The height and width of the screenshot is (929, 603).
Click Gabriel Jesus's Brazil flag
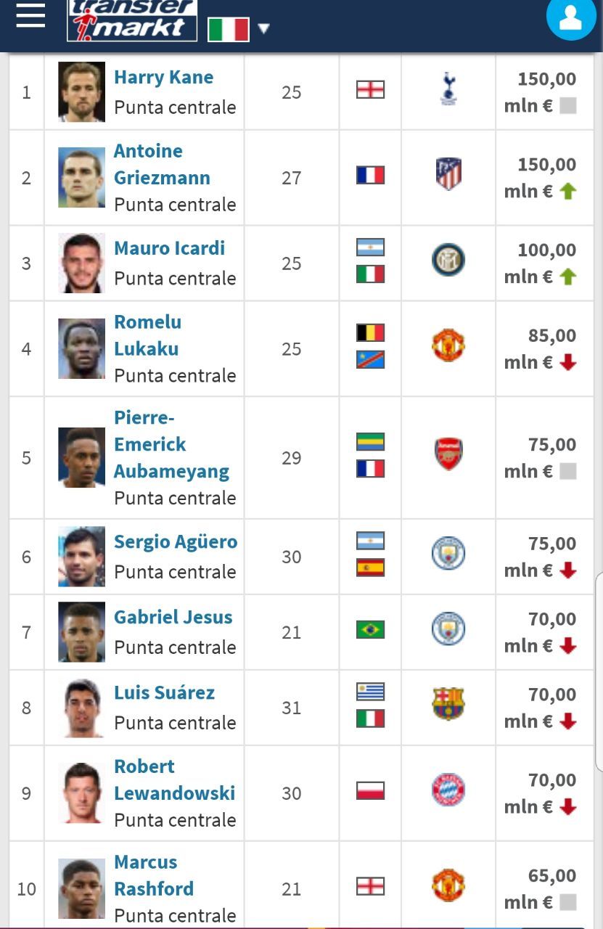[x=370, y=629]
